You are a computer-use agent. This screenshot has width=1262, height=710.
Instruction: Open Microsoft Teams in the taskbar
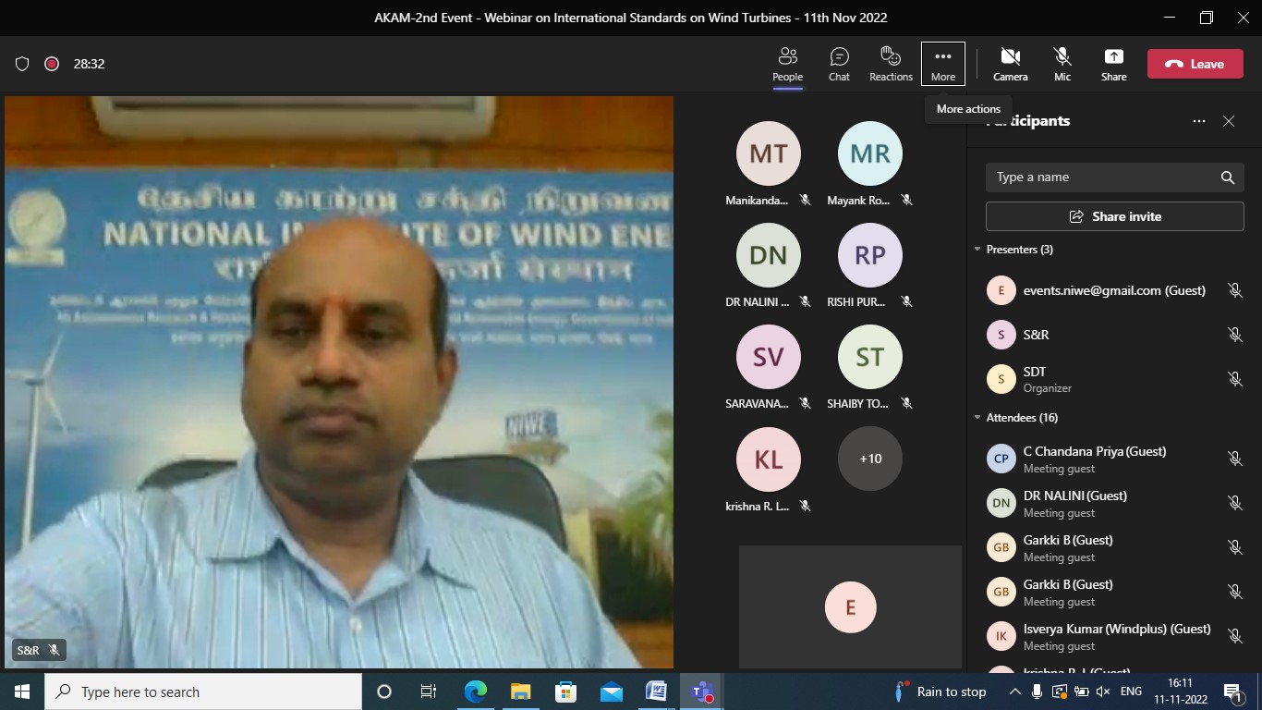point(701,692)
